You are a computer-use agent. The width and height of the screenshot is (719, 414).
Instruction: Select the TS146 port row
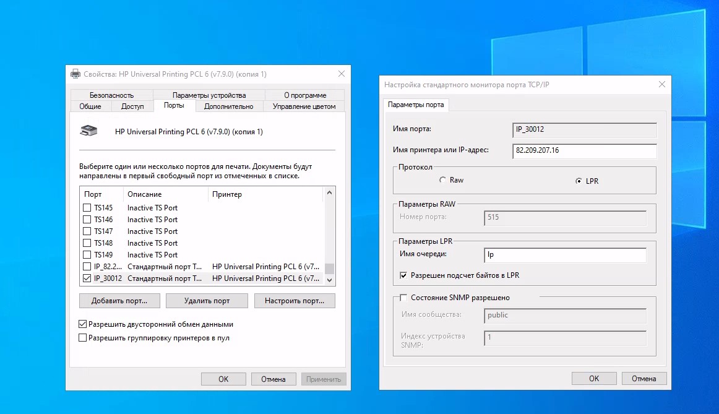pyautogui.click(x=202, y=220)
